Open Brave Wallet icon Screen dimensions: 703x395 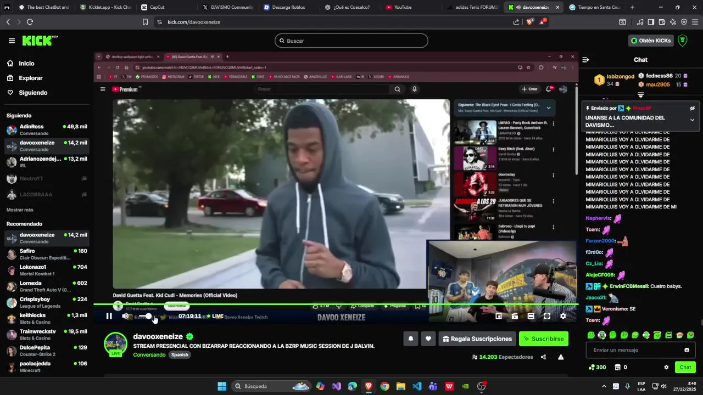tap(662, 22)
